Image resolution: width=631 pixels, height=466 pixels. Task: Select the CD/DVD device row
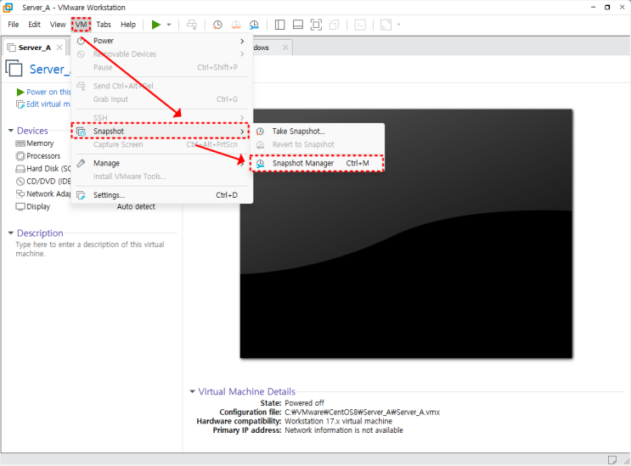43,182
